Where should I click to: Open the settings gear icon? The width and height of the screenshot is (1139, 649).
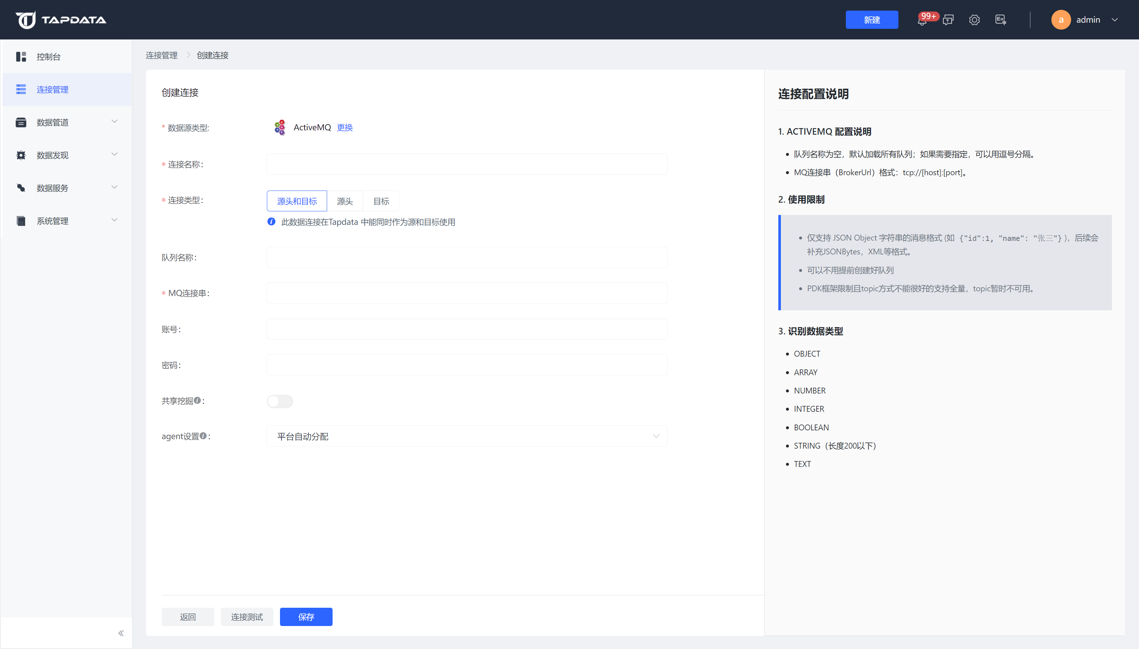click(974, 20)
